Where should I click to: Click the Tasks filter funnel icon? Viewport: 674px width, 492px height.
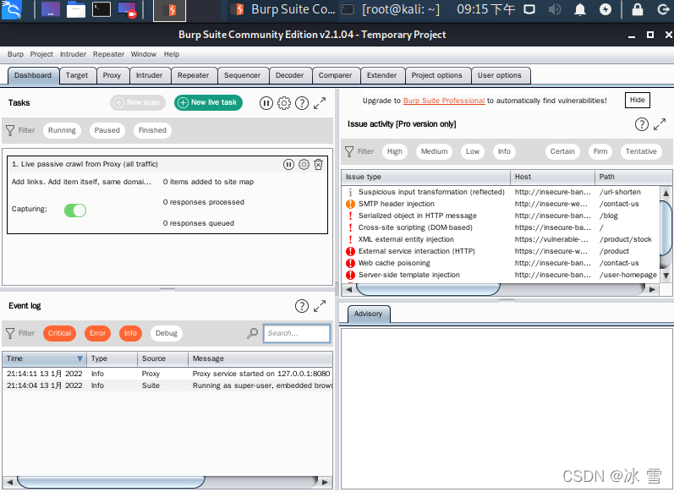10,131
